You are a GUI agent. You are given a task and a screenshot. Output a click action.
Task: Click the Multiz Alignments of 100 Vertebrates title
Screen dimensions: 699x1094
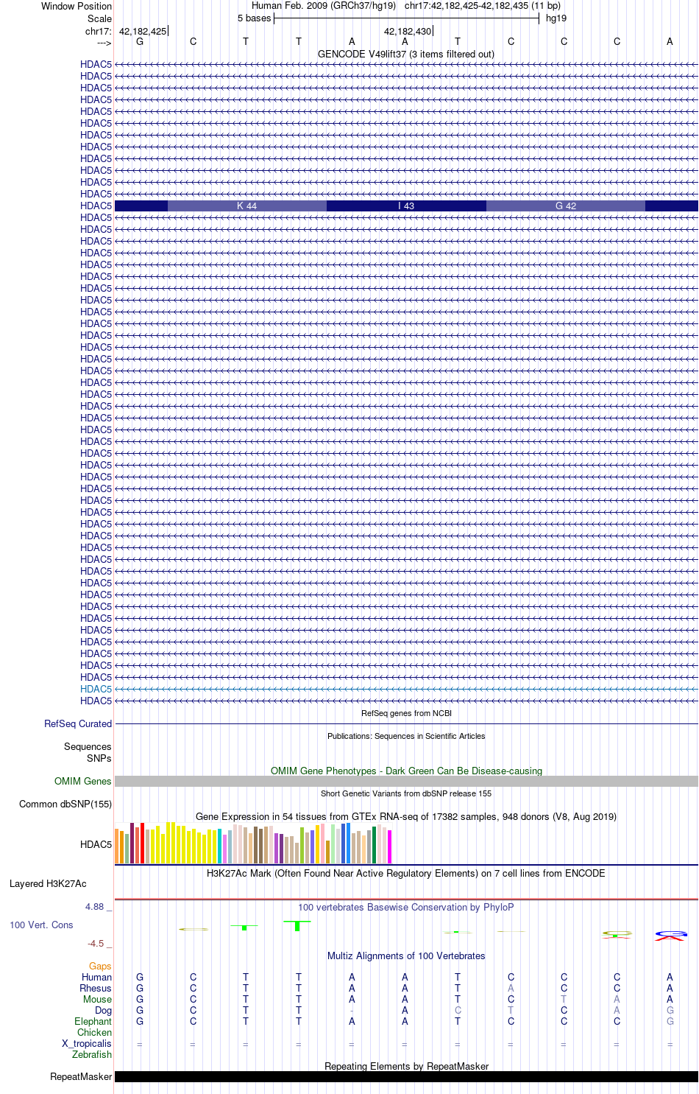coord(406,956)
